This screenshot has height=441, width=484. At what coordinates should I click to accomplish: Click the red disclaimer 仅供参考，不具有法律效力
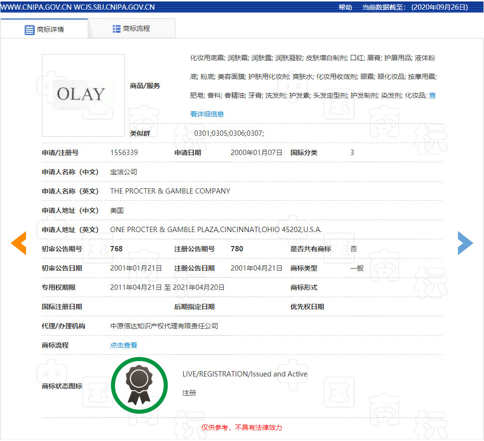tap(242, 427)
